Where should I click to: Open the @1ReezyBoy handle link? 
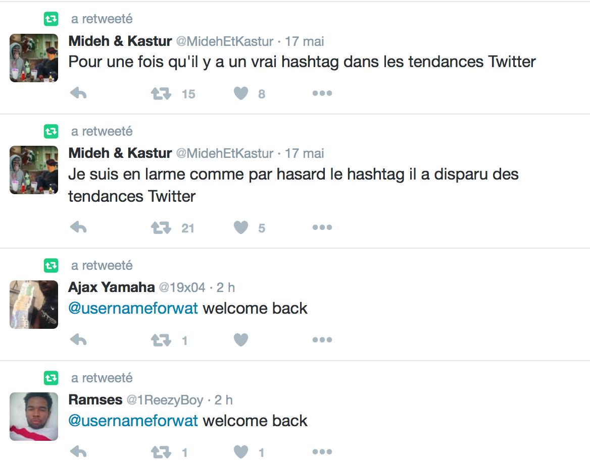[x=165, y=400]
